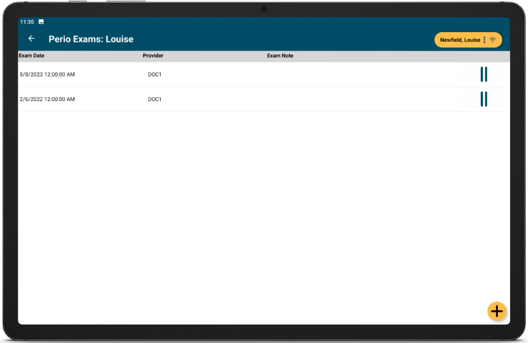Open three-dot menu beside Newfield, Louise
Image resolution: width=528 pixels, height=343 pixels.
(484, 40)
